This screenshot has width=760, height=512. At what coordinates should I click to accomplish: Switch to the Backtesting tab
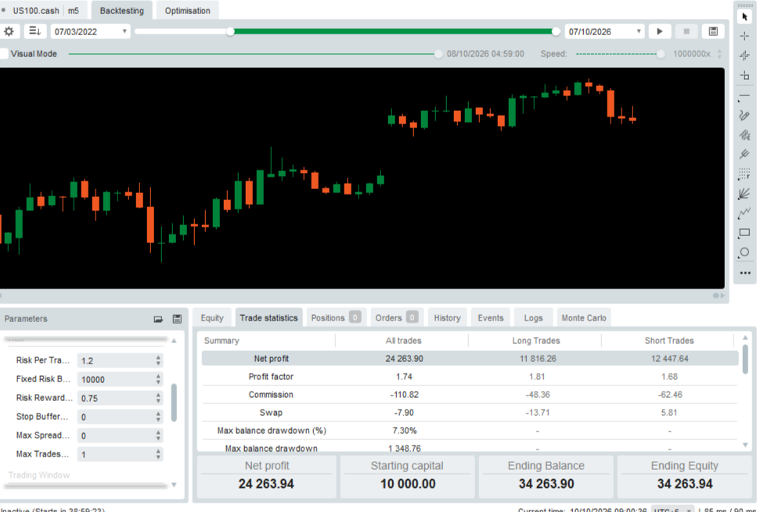(121, 11)
